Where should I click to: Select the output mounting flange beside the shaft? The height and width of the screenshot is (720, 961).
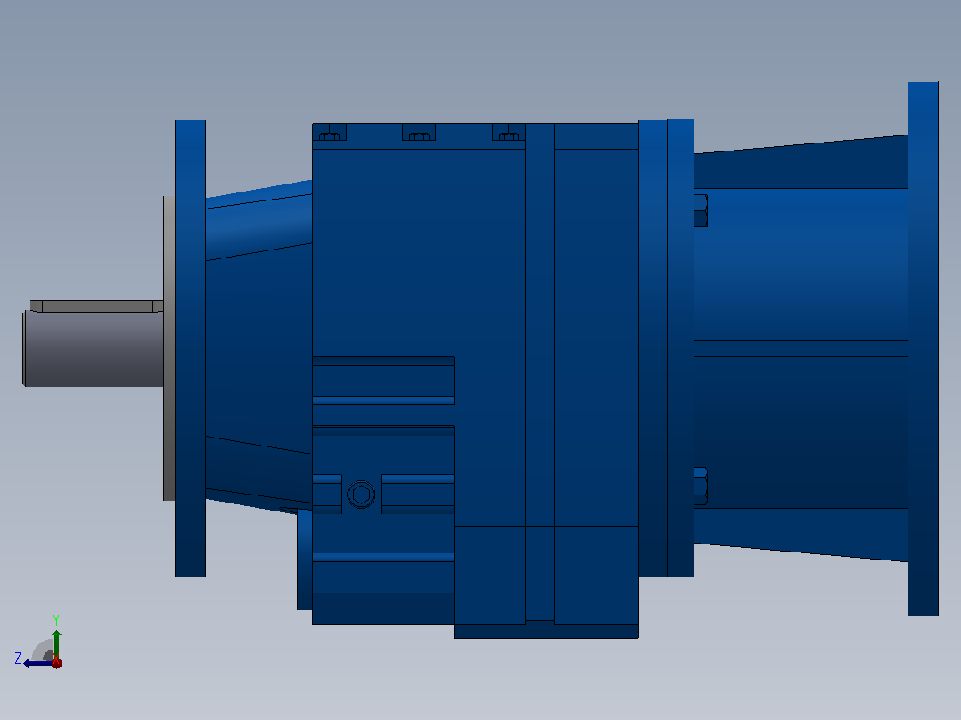tap(190, 348)
